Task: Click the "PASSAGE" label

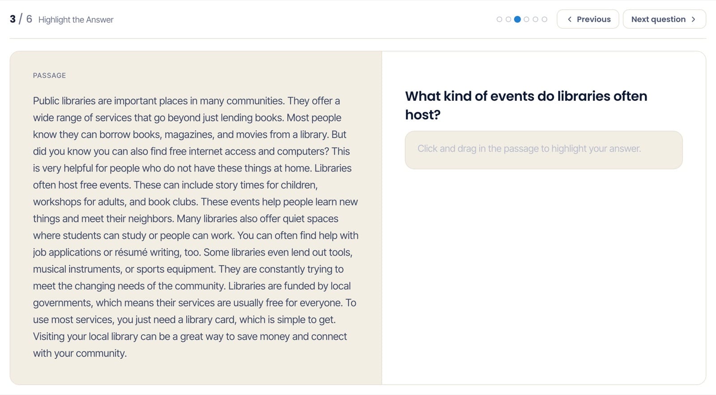Action: click(49, 75)
